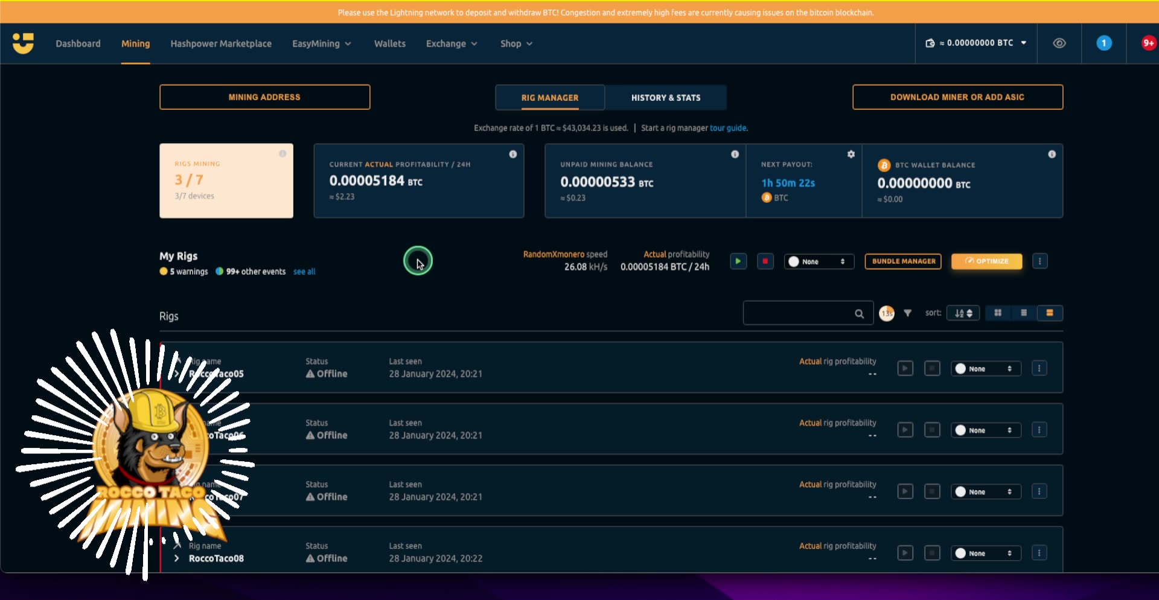Switch to the HISTORY & STATS tab
This screenshot has height=600, width=1159.
coord(665,97)
